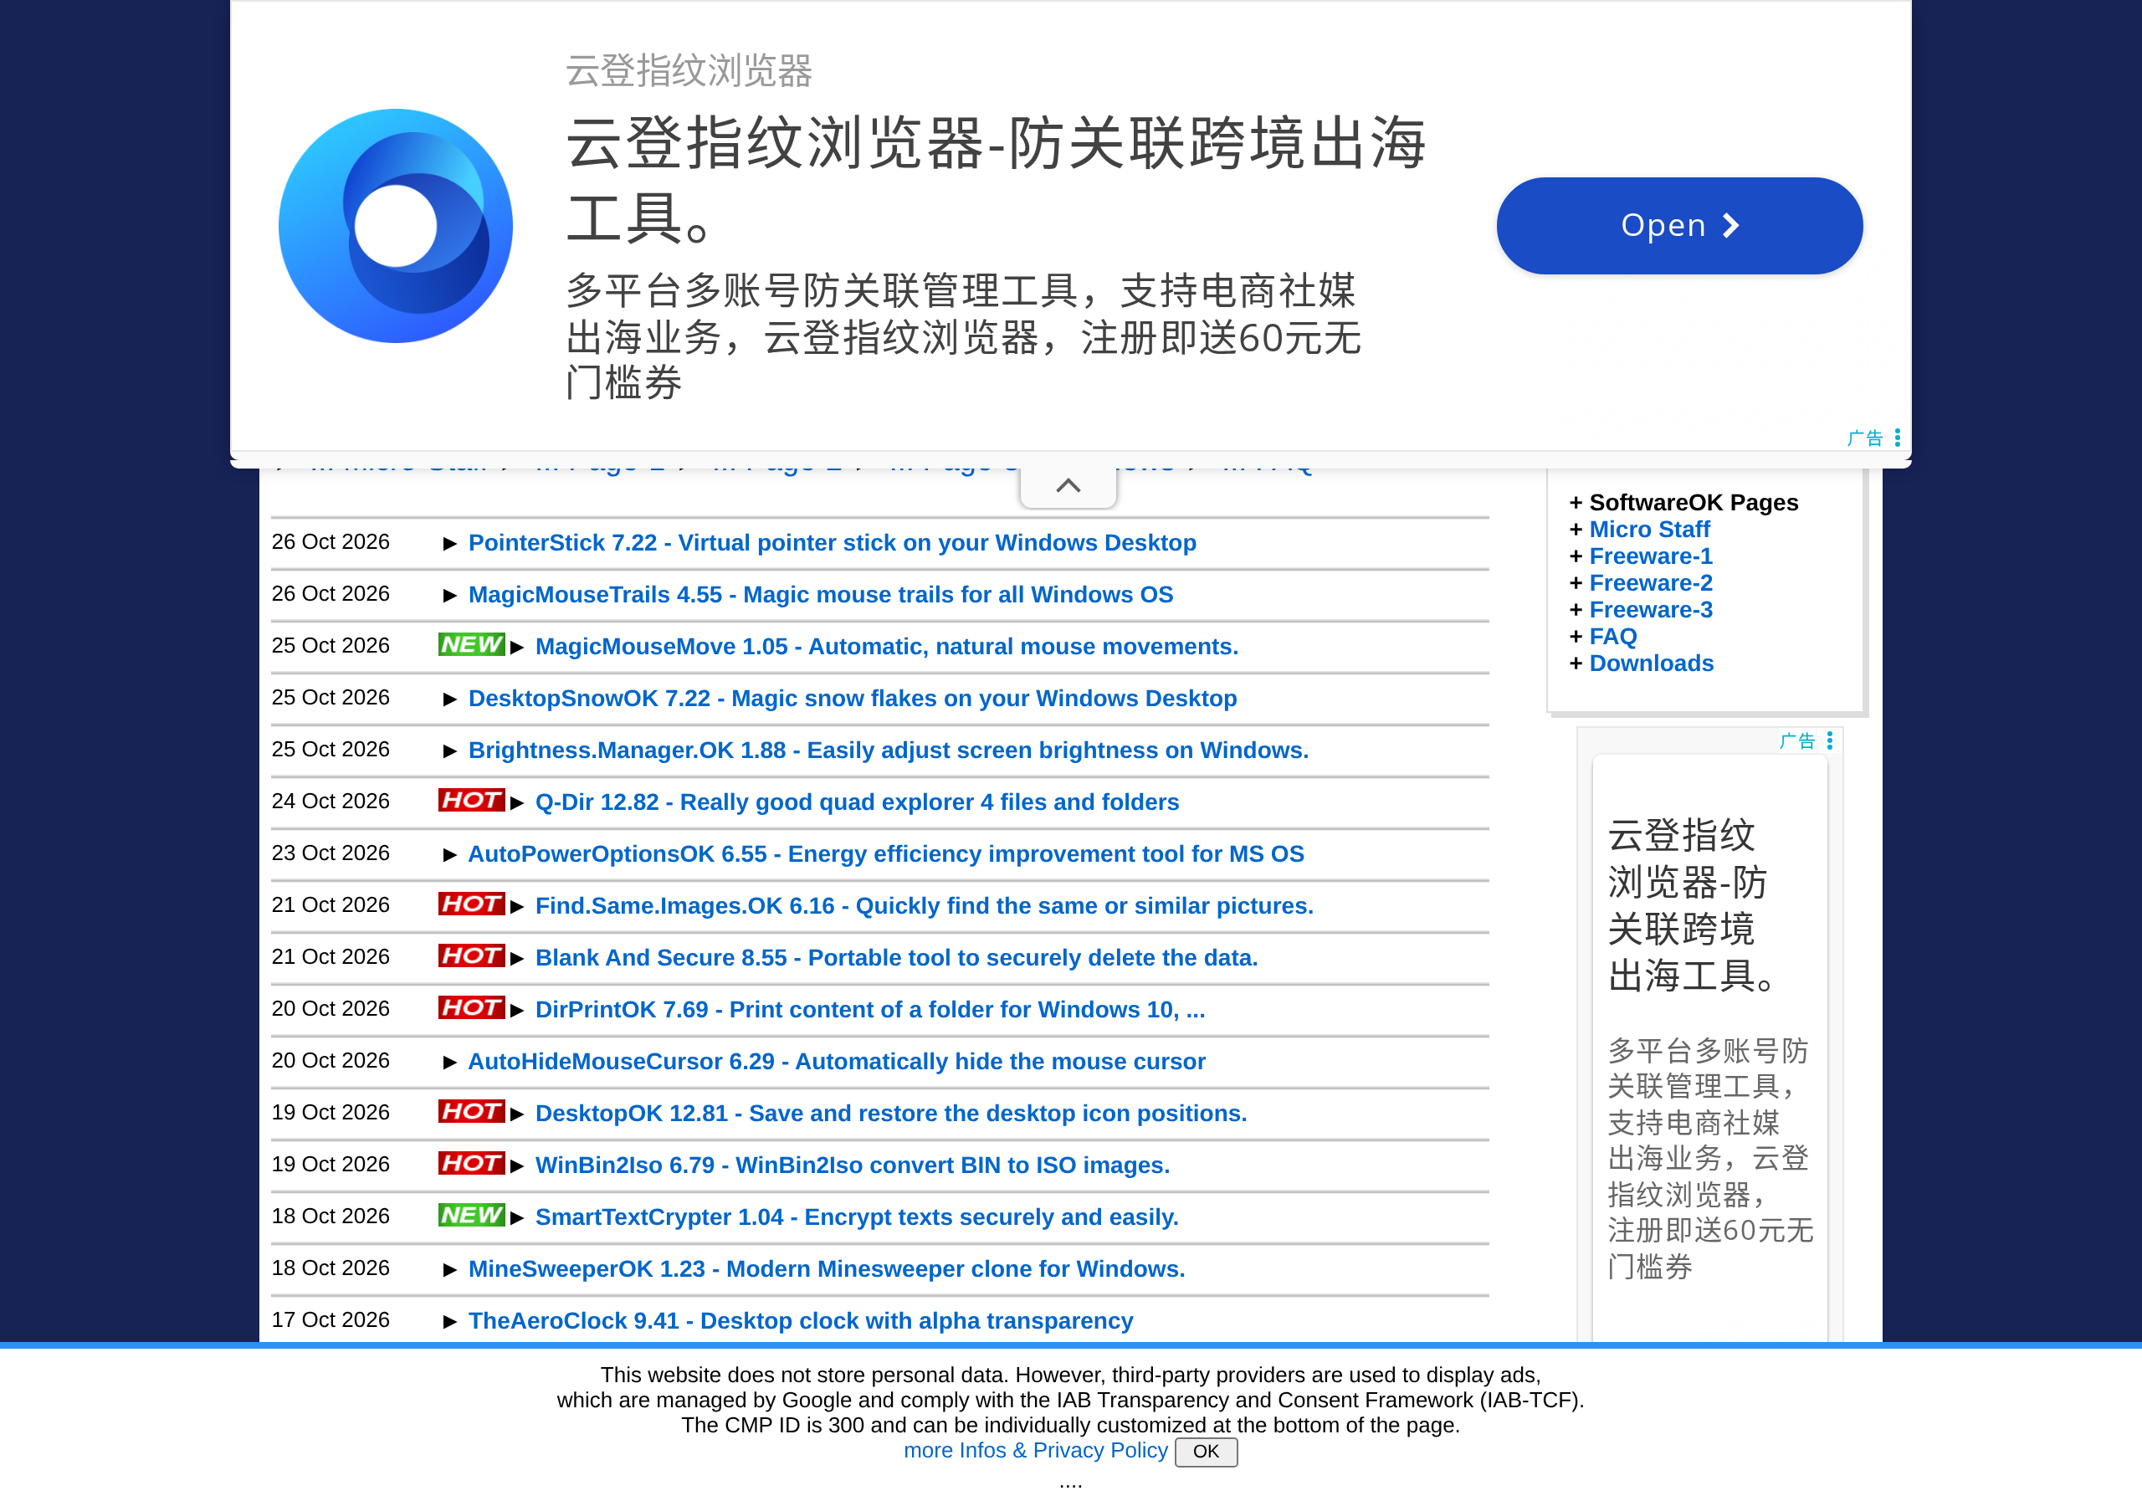
Task: Click the HOT badge beside WinBin2Iso
Action: coord(471,1163)
